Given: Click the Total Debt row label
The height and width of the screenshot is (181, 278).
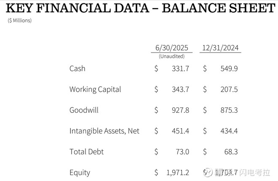Looking at the screenshot, I should pyautogui.click(x=86, y=152).
